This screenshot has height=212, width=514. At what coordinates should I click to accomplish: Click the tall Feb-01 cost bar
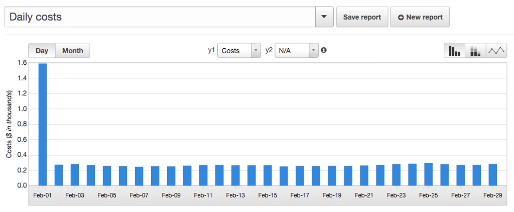coord(43,125)
